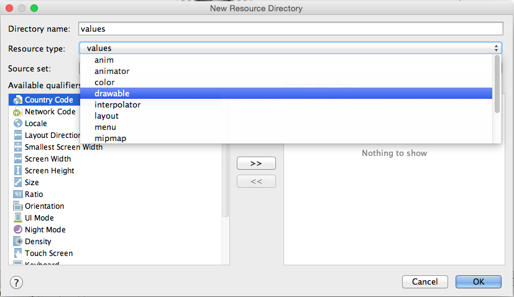Image resolution: width=514 pixels, height=297 pixels.
Task: Remove qualifier with the << button
Action: click(256, 181)
